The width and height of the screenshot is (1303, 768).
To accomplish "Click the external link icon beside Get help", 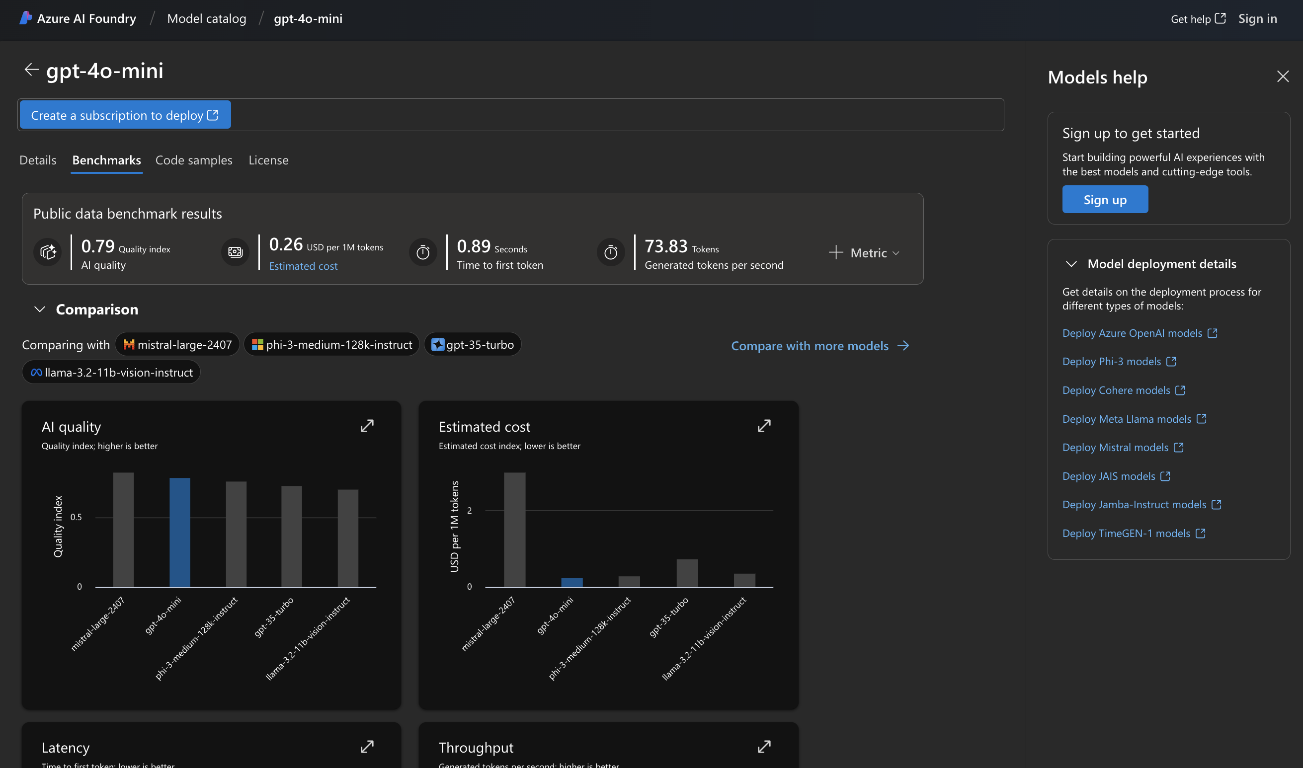I will tap(1220, 19).
